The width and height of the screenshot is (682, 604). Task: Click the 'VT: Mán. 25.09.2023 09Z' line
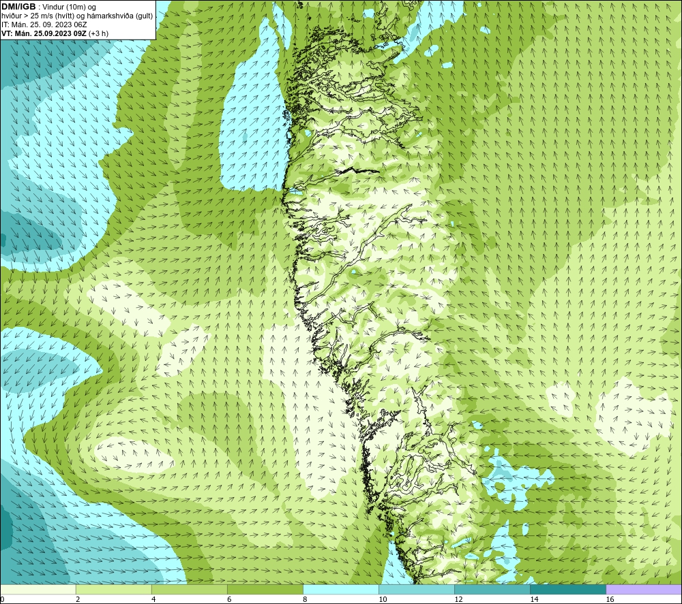(x=44, y=33)
